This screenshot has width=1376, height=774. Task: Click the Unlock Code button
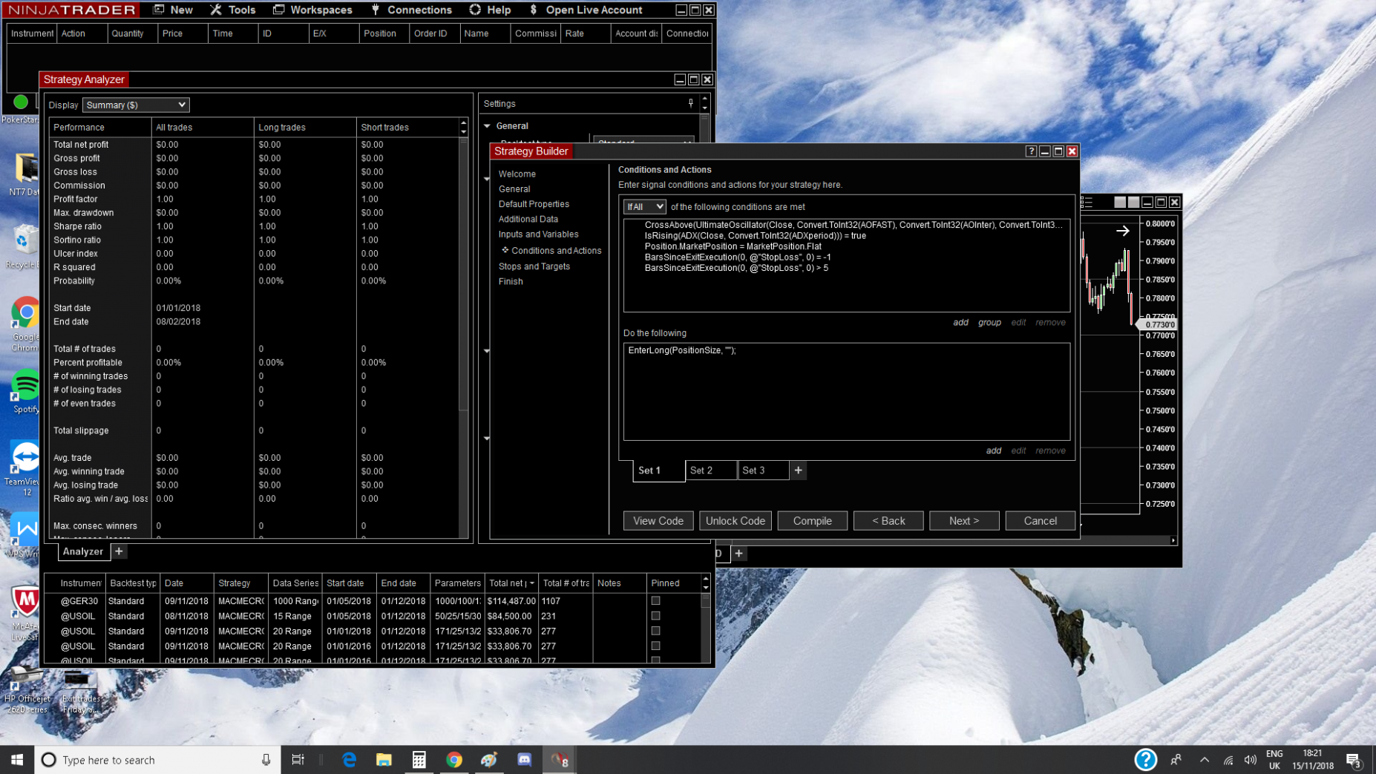point(735,521)
